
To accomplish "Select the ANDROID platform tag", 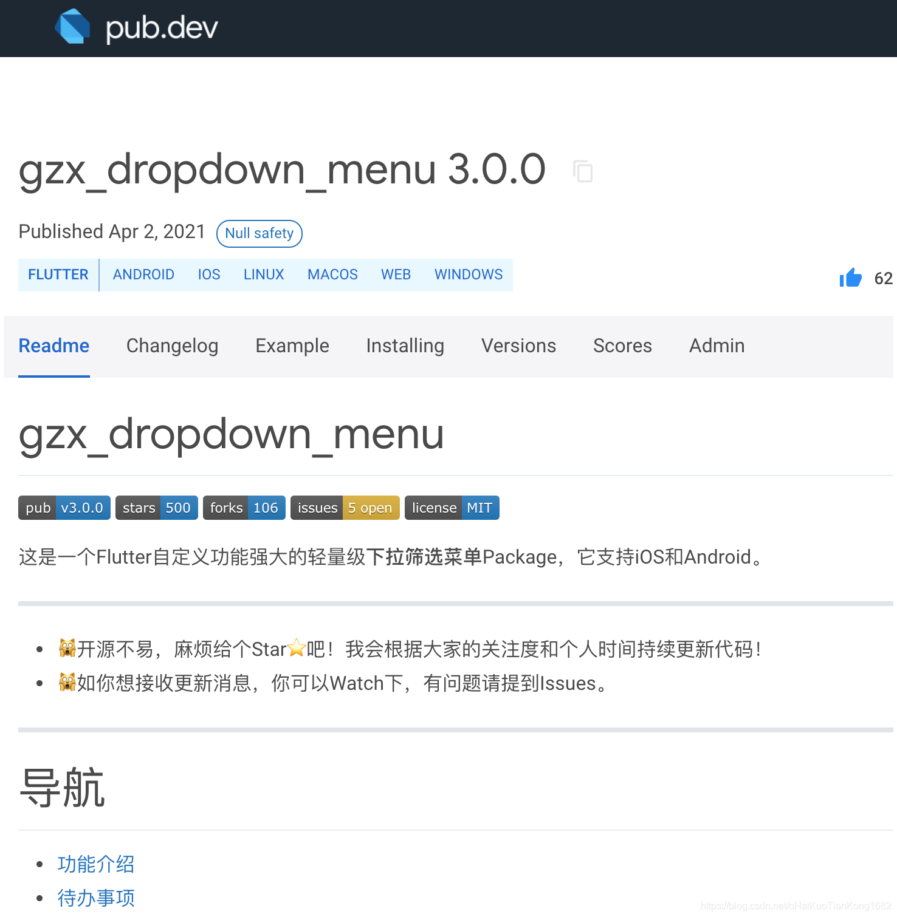I will point(143,274).
